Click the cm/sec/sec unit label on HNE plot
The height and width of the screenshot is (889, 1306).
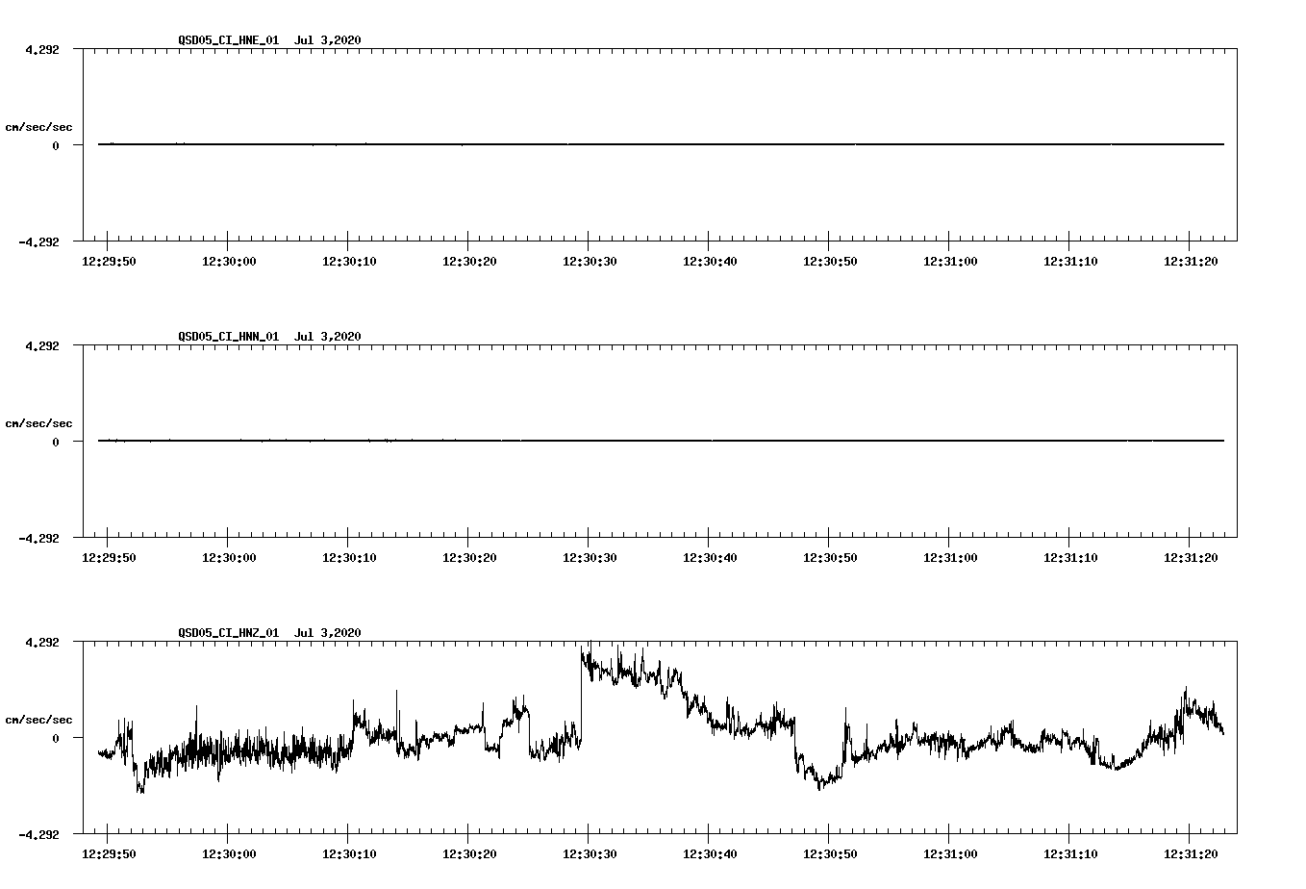tap(38, 127)
